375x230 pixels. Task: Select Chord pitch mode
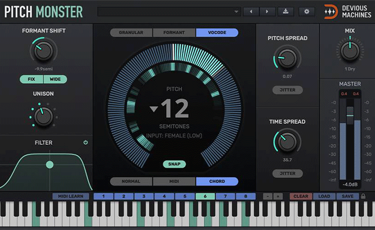[217, 181]
